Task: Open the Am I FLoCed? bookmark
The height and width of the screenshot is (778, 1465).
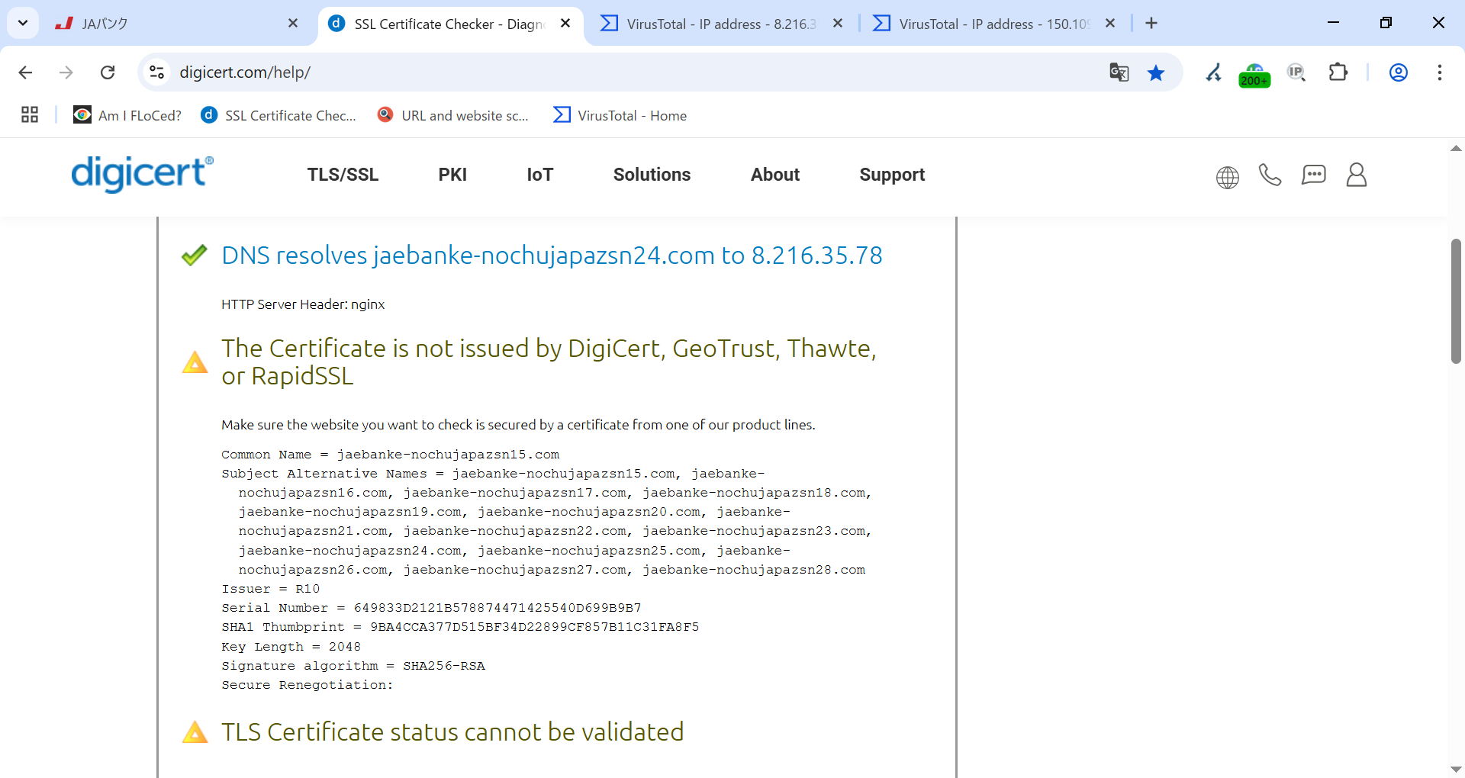Action: [x=127, y=115]
